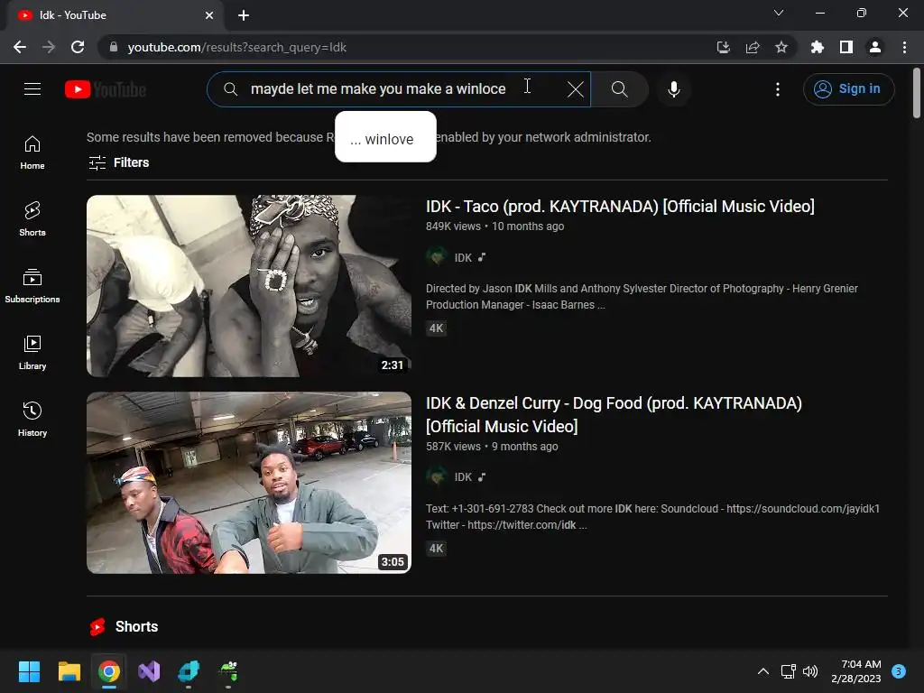
Task: Open the IDK Taco video thumbnail
Action: point(249,286)
